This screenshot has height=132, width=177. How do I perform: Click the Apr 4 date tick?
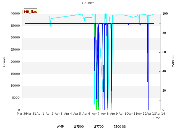[68, 114]
